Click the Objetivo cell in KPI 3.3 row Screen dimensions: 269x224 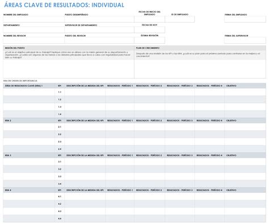click(x=245, y=176)
